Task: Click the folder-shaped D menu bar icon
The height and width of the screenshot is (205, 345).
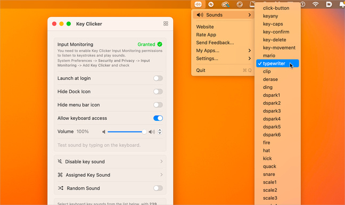Action: click(329, 4)
